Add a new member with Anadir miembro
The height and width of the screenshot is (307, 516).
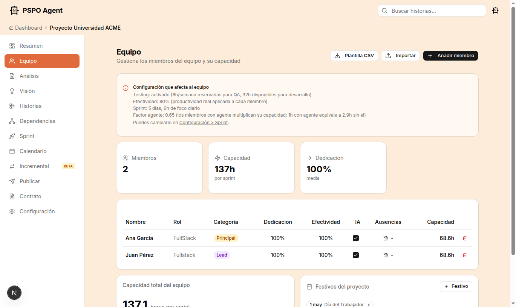point(450,56)
